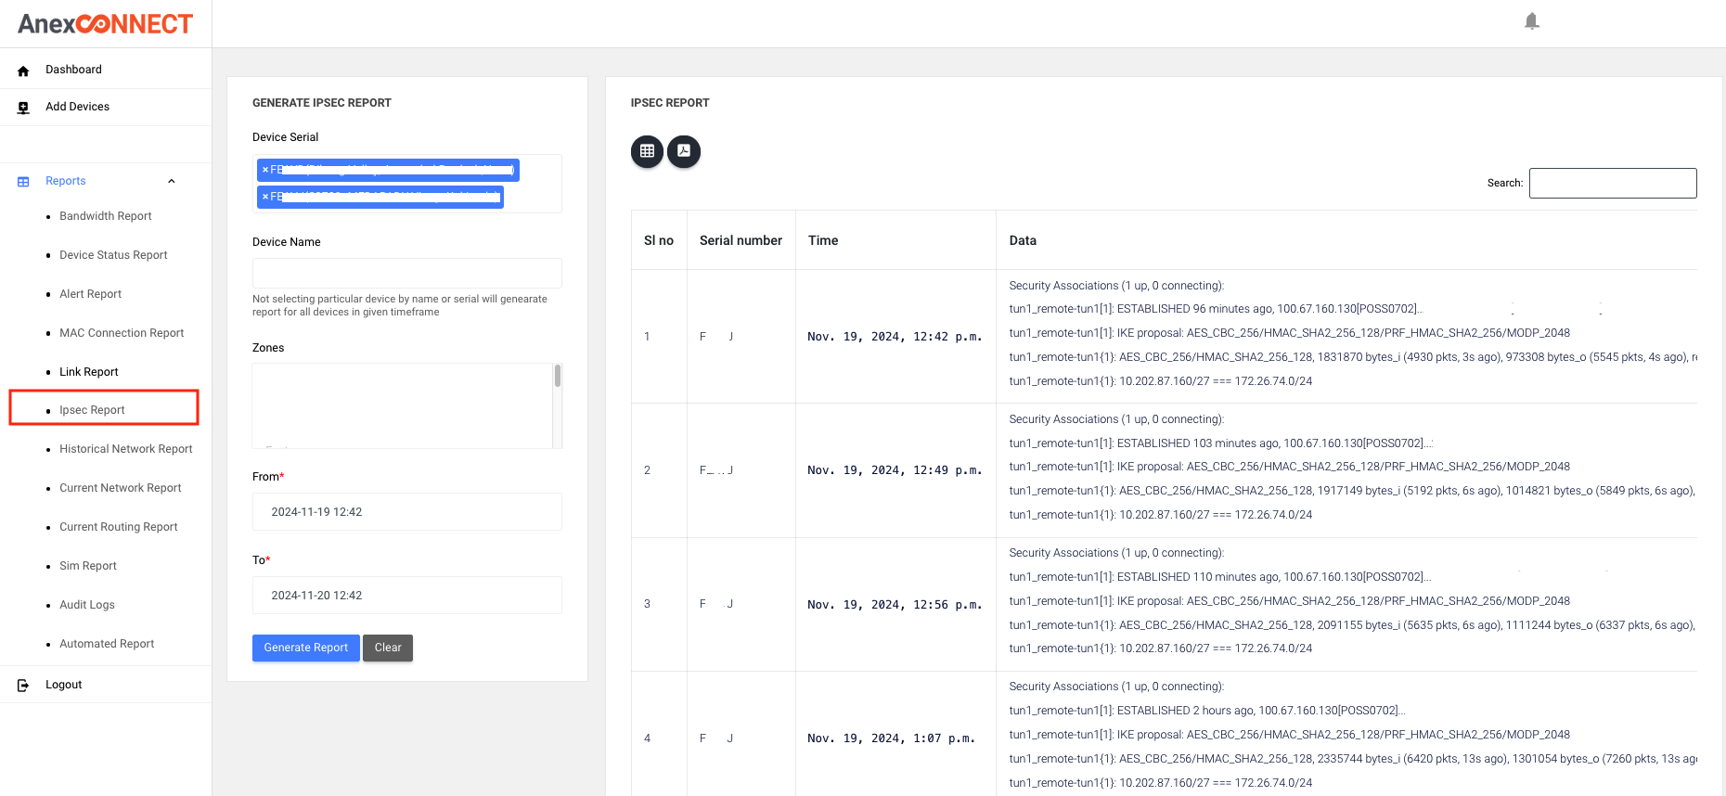This screenshot has height=796, width=1726.
Task: Export report as PDF icon
Action: (684, 151)
